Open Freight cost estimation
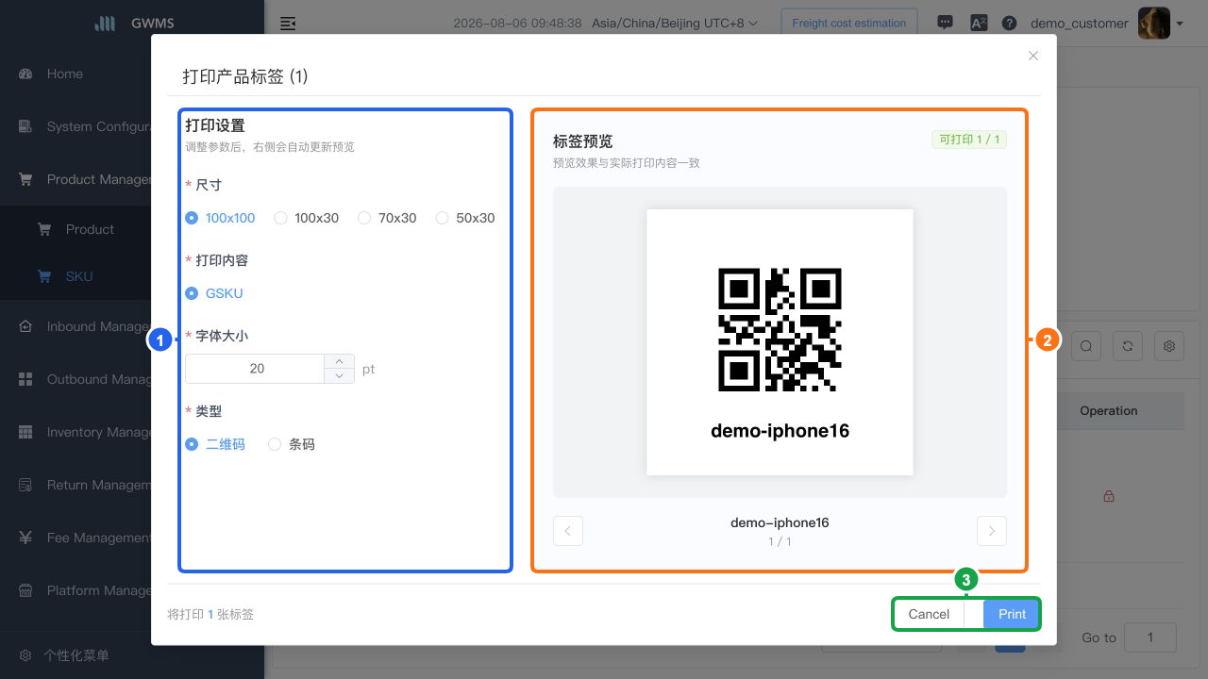Viewport: 1208px width, 679px height. click(x=849, y=24)
